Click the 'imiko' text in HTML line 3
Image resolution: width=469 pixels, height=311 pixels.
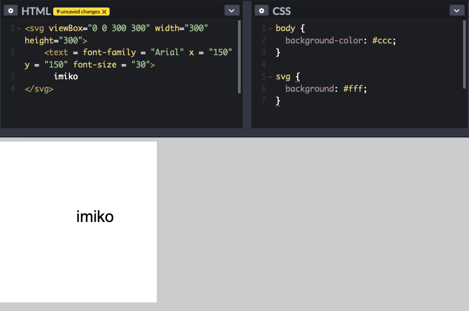click(x=66, y=76)
